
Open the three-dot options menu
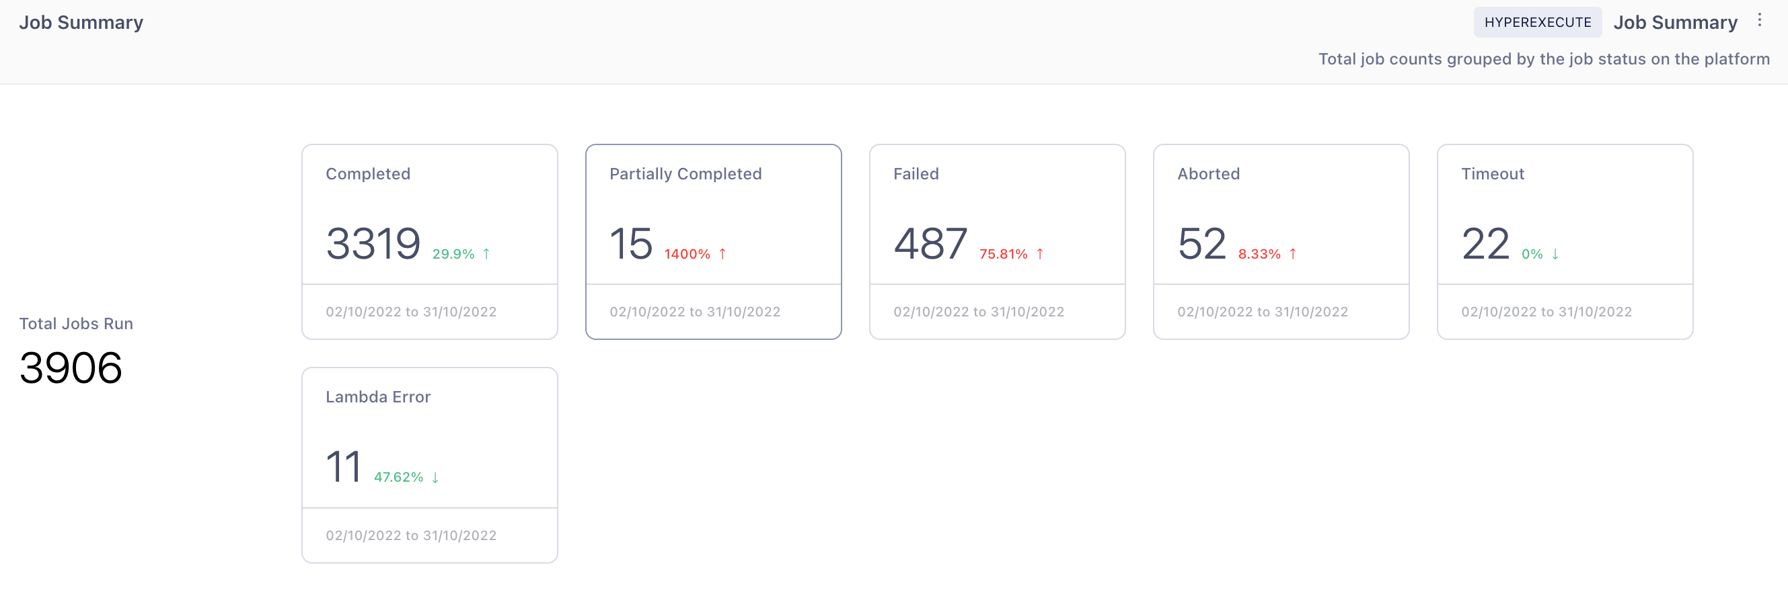[1759, 20]
